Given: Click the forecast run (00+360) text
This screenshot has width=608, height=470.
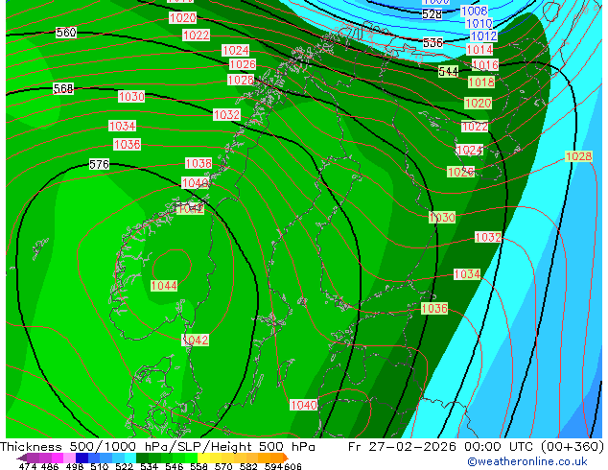Looking at the screenshot, I should click(x=572, y=447).
